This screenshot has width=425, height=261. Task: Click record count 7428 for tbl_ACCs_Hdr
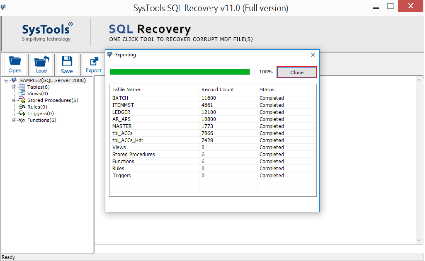tap(207, 140)
